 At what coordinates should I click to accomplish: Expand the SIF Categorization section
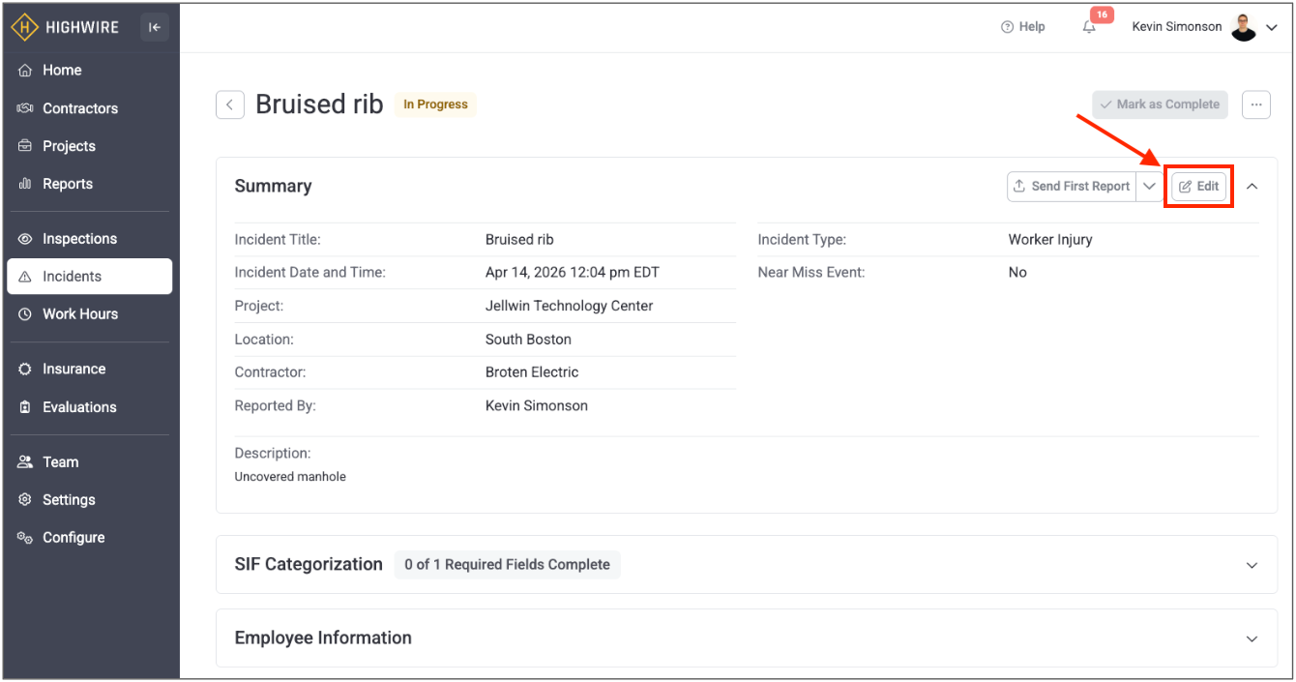1252,565
